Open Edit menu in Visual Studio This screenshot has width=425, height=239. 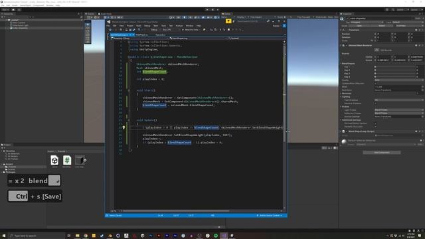(x=114, y=26)
